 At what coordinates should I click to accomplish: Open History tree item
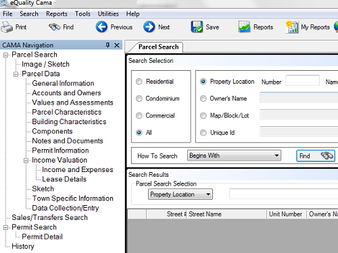tap(23, 246)
